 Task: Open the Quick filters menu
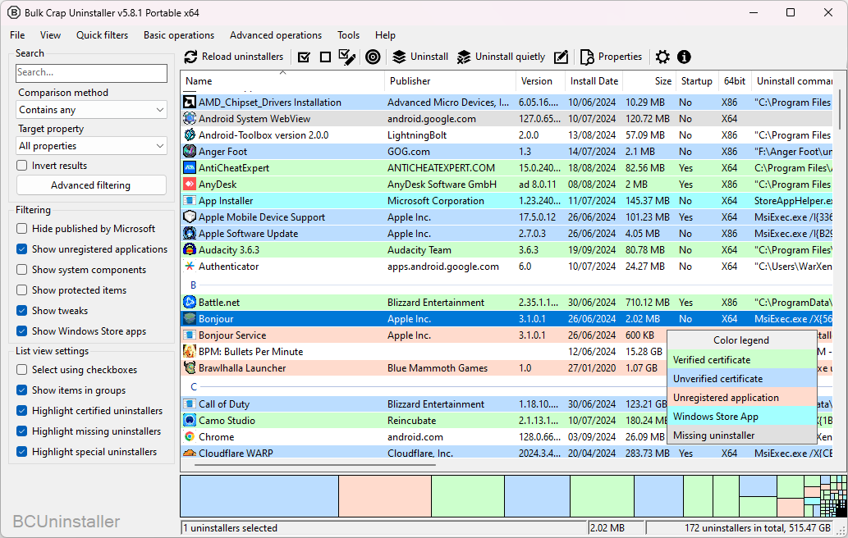(x=103, y=35)
